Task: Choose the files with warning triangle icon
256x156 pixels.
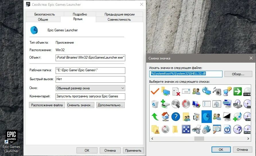Action: 155,130
